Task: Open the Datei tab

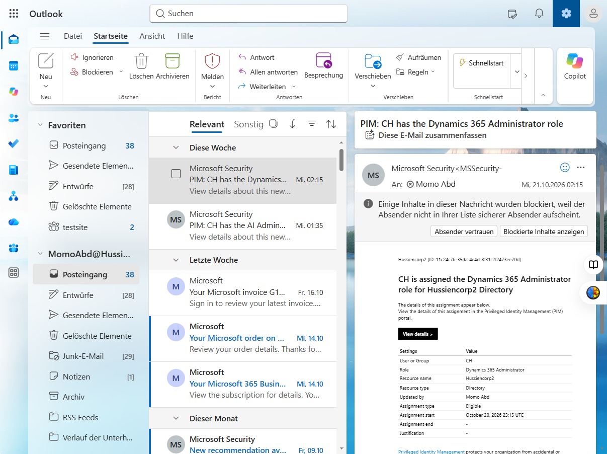Action: (x=73, y=36)
